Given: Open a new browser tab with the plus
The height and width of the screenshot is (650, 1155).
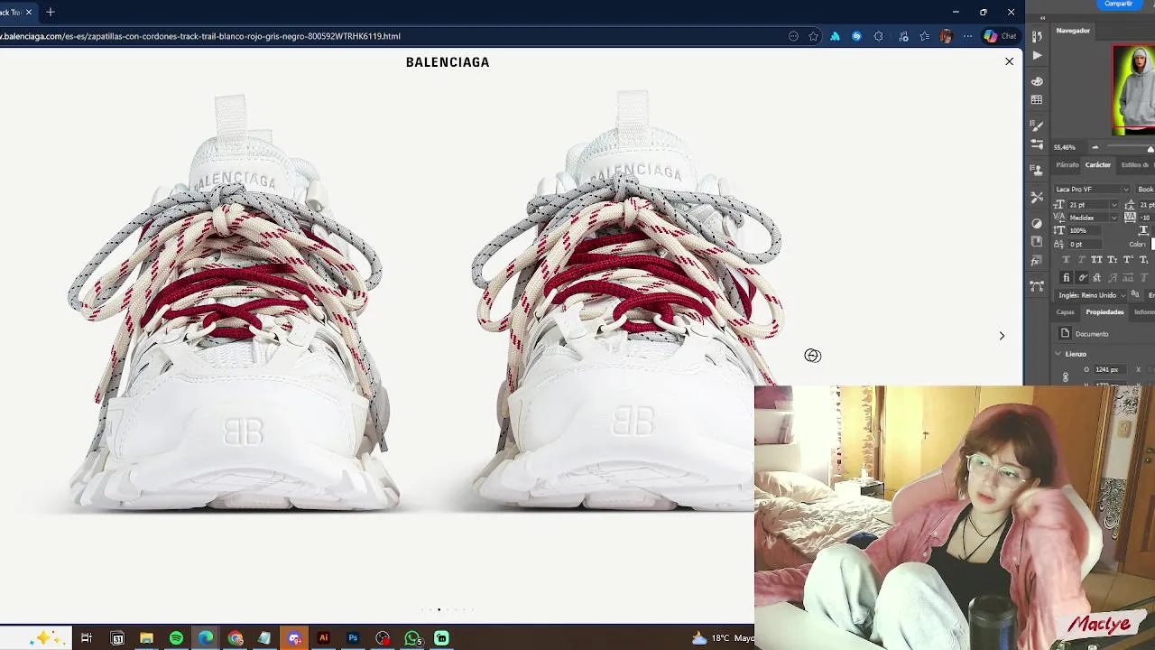Looking at the screenshot, I should pyautogui.click(x=51, y=12).
